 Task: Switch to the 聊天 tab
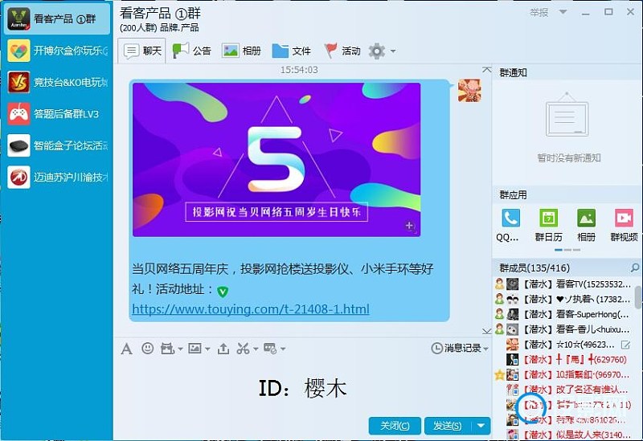142,51
